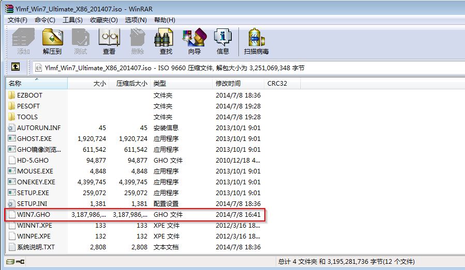Click the Add (添加) toolbar icon
This screenshot has height=270, width=465.
pyautogui.click(x=23, y=37)
